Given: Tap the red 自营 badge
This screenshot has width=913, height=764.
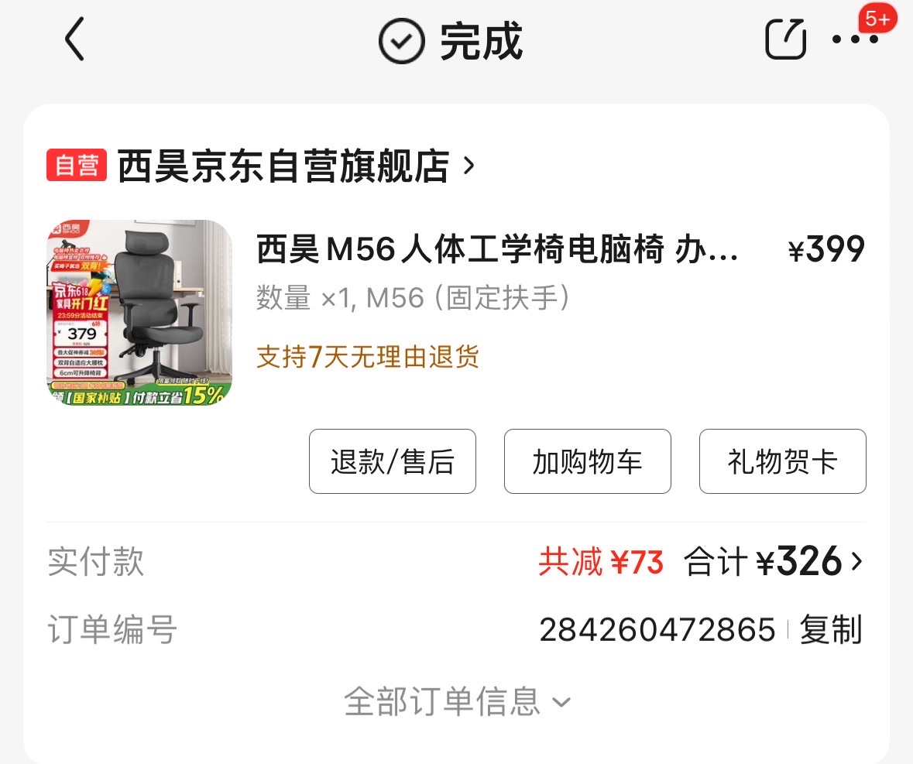Looking at the screenshot, I should (77, 165).
